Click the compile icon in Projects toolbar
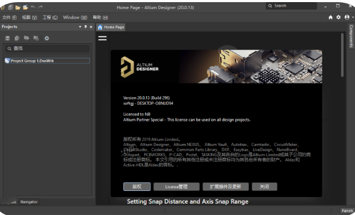Viewport: 355px width, 215px height. click(17, 38)
